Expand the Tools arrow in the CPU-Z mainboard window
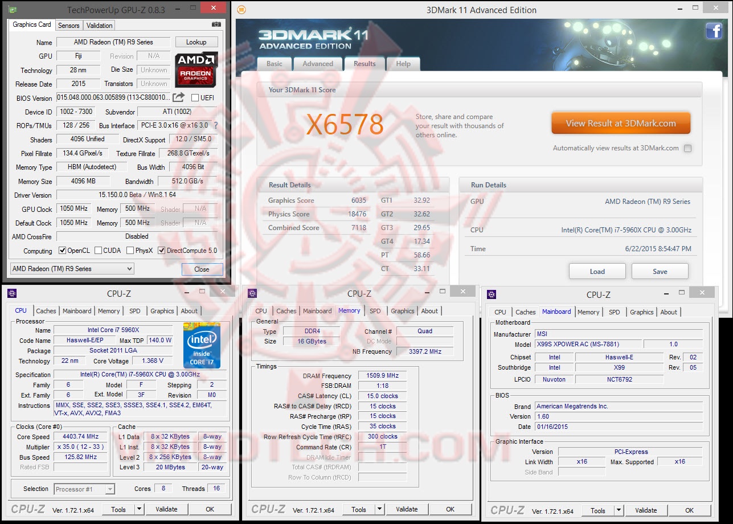Image resolution: width=733 pixels, height=524 pixels. click(619, 510)
